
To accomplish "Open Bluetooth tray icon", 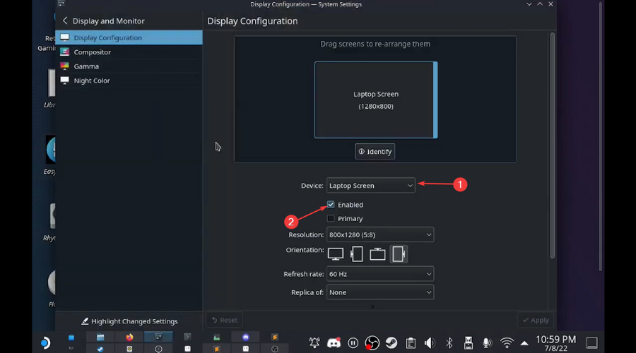I will [449, 343].
